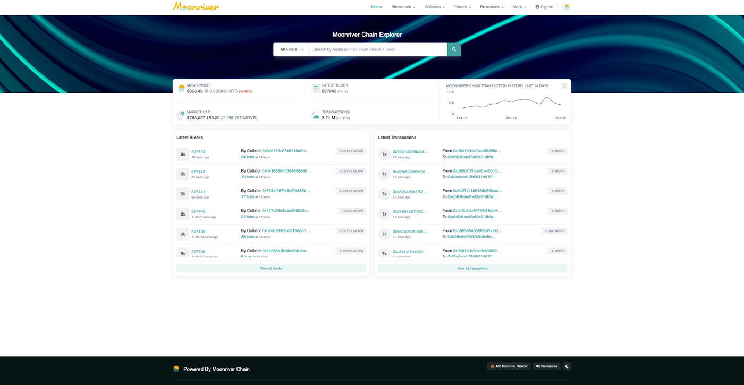
Task: Open transaction 0x87eb1e81f93c hash
Action: (x=410, y=212)
